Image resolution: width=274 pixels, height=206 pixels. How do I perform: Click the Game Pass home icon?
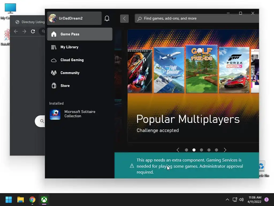(54, 34)
